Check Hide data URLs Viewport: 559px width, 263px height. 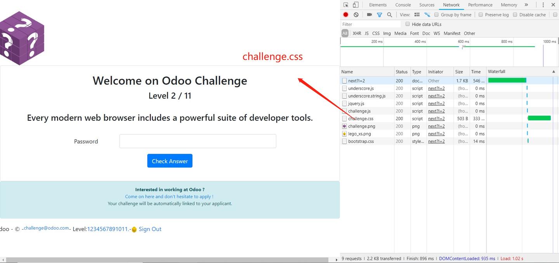pyautogui.click(x=407, y=24)
